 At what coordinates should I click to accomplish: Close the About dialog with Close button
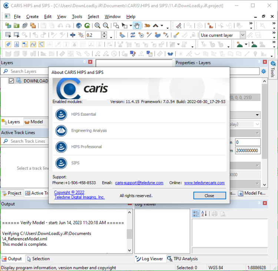[209, 196]
